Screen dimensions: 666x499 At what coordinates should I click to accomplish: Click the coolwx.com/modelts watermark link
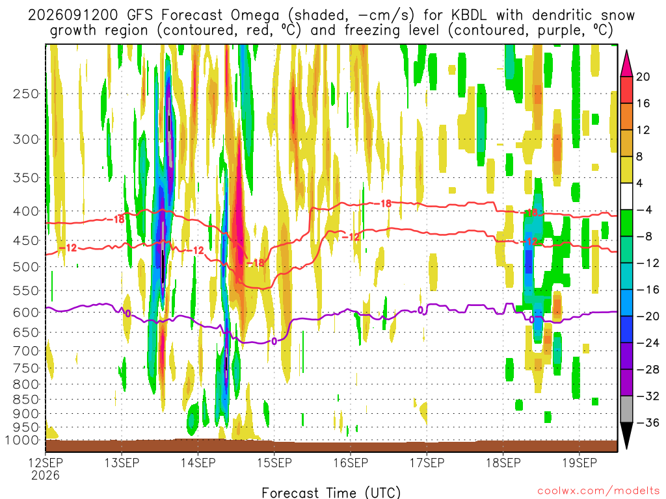click(598, 491)
